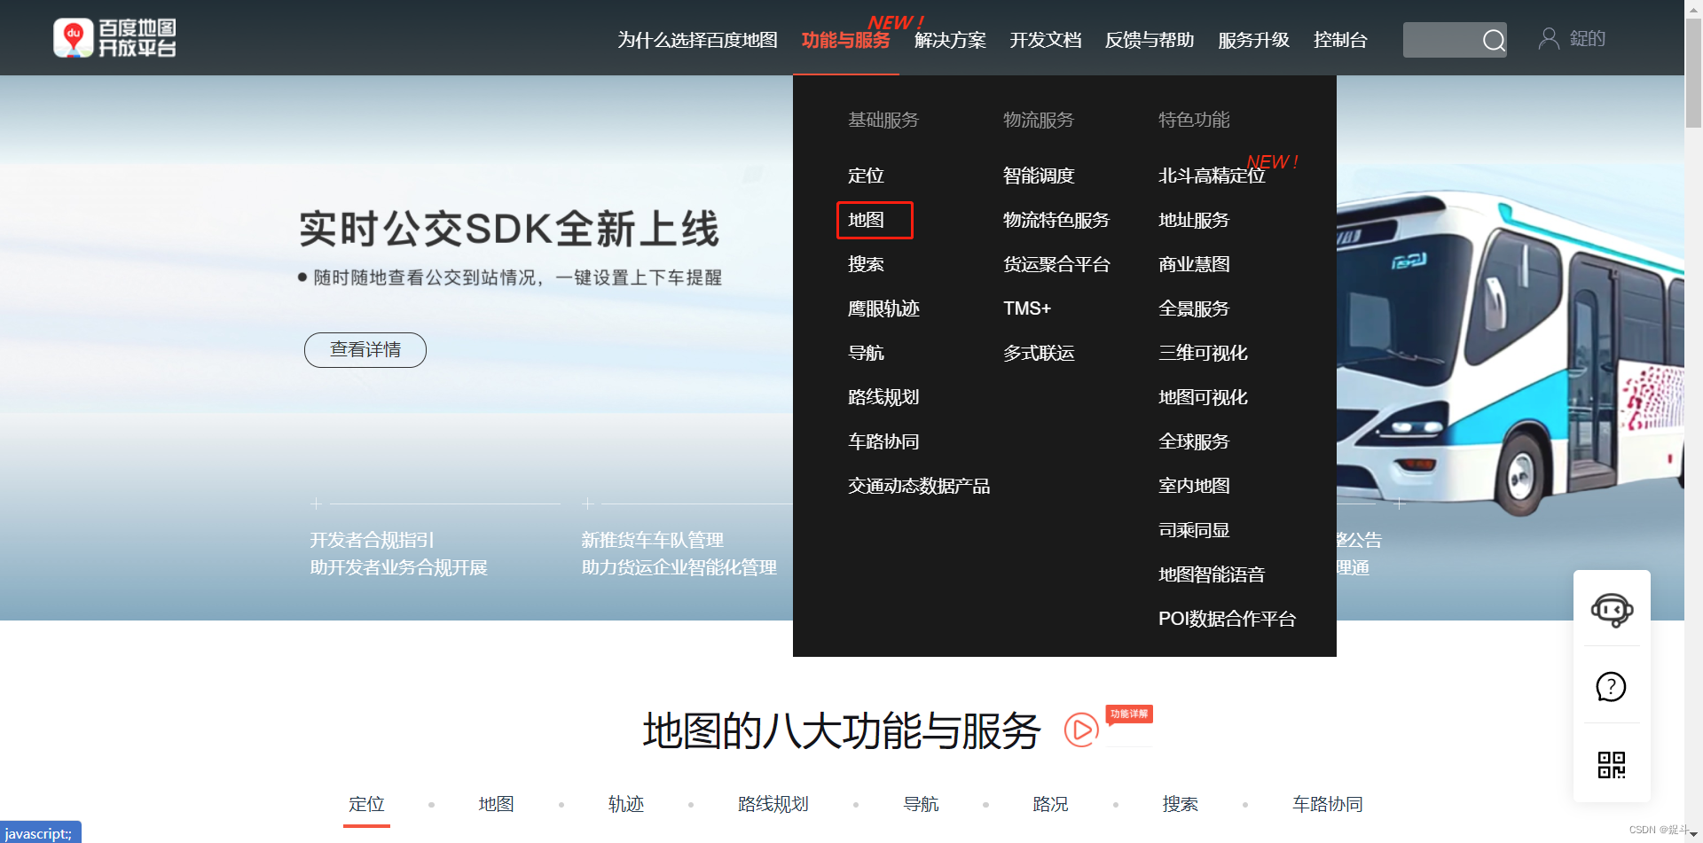This screenshot has height=843, width=1703.
Task: Open 物流特色服务
Action: click(x=1056, y=220)
